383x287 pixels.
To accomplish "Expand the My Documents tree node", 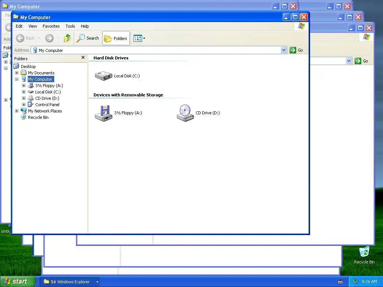I will click(16, 73).
